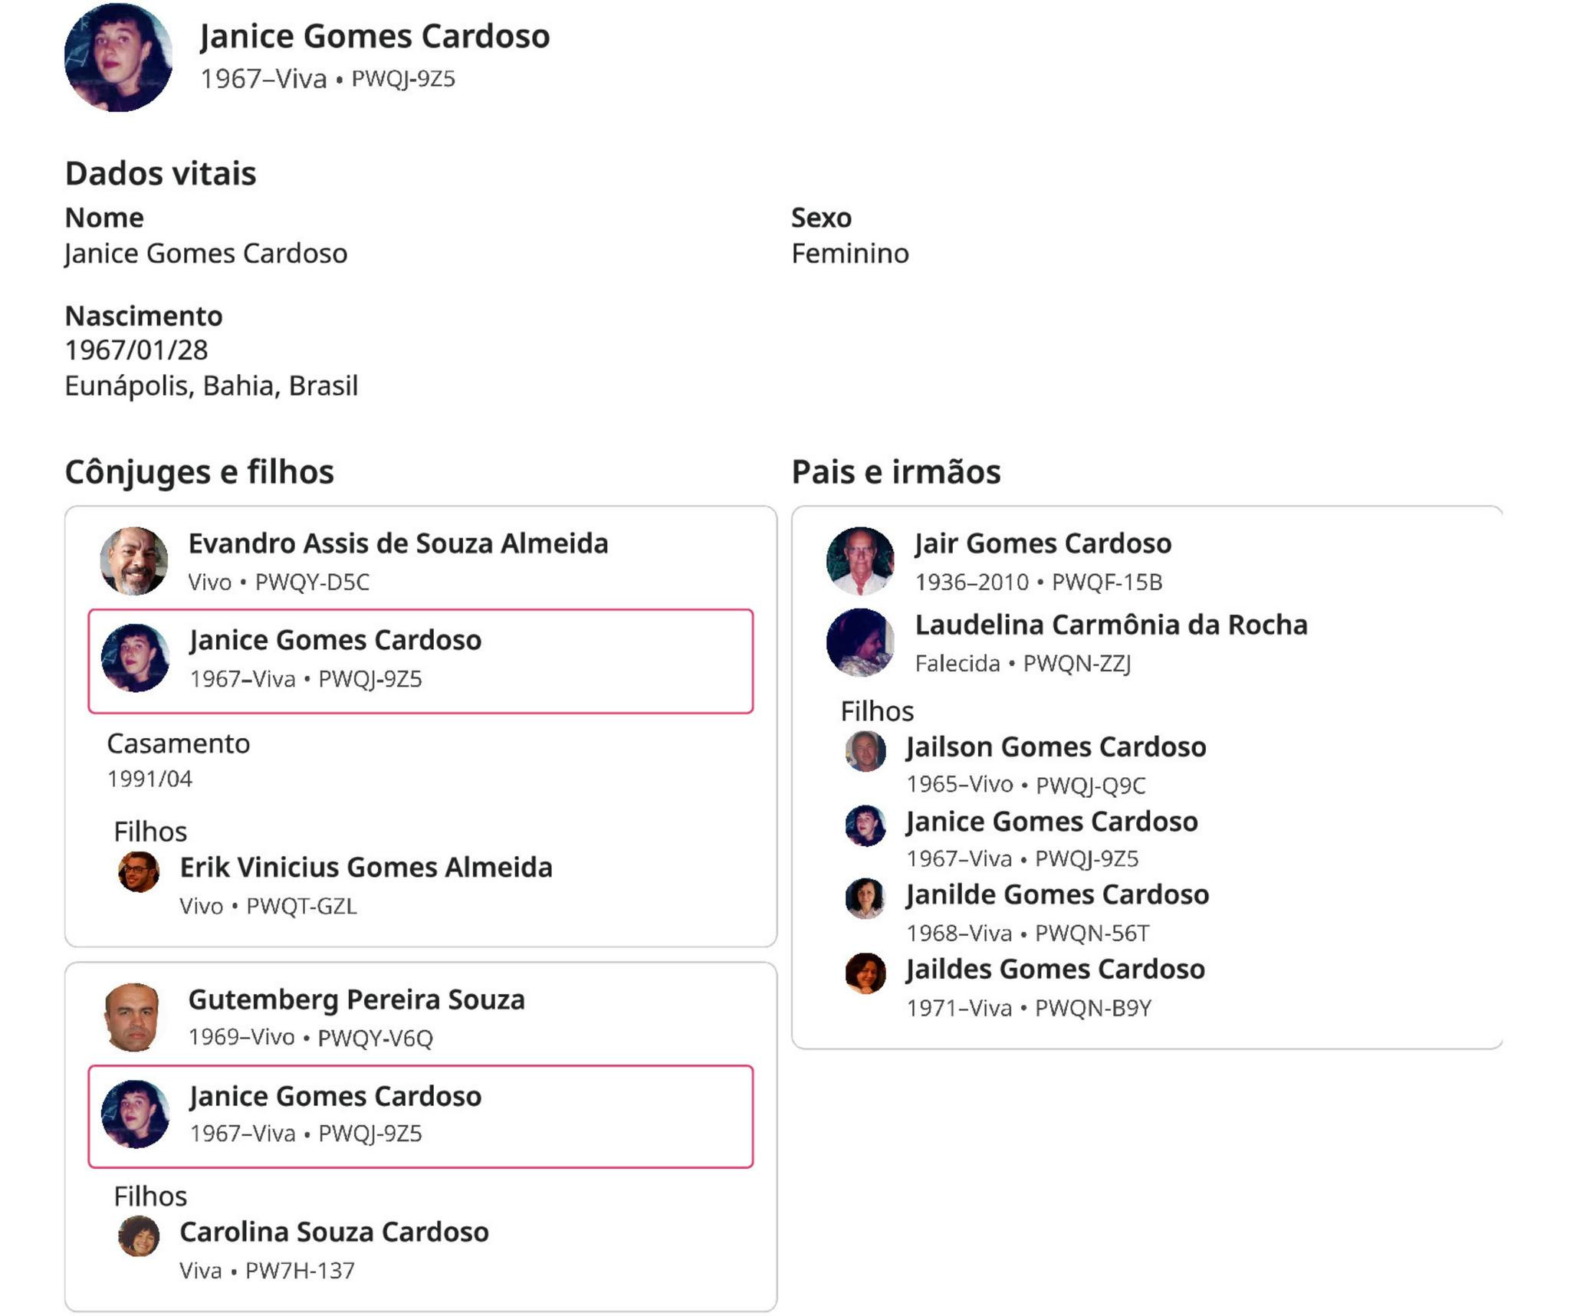Viewport: 1570px width, 1316px height.
Task: Open Evandro Assis de Souza Almeida's profile photo
Action: click(134, 561)
